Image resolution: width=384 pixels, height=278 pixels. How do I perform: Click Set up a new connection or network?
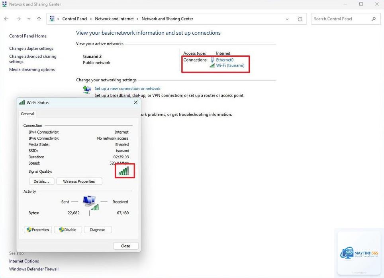[127, 89]
